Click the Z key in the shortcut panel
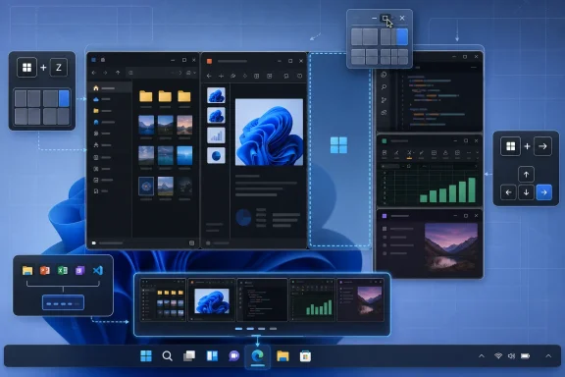The image size is (565, 377). [59, 67]
